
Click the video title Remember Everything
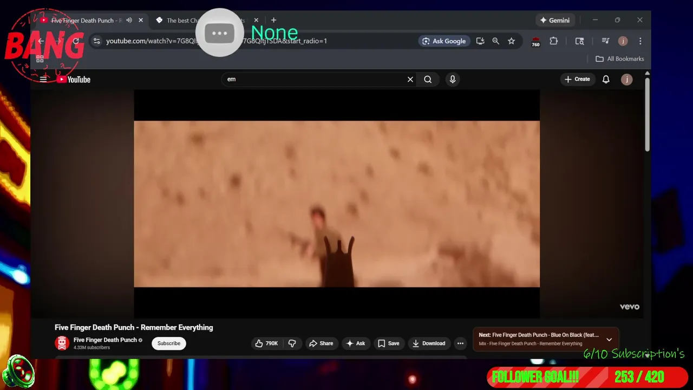[x=134, y=327]
